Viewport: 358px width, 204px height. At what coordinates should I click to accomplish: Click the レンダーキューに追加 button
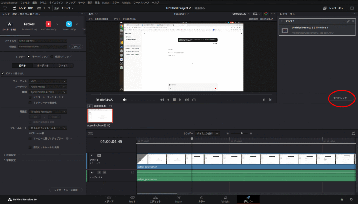click(66, 190)
